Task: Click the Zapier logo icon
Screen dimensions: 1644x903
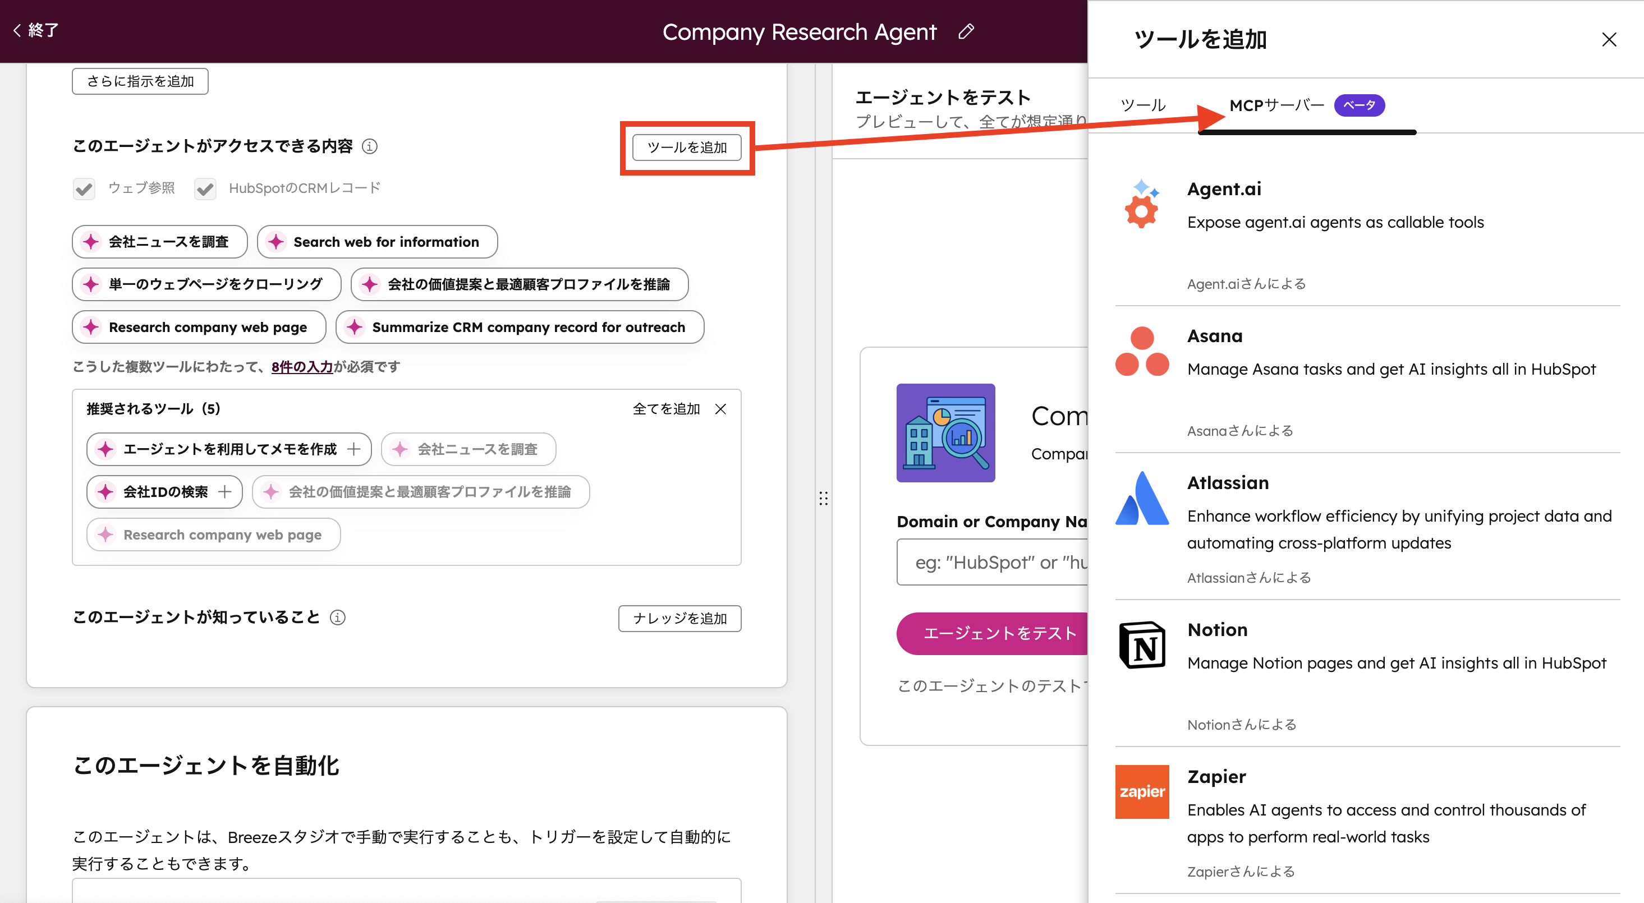Action: tap(1142, 792)
